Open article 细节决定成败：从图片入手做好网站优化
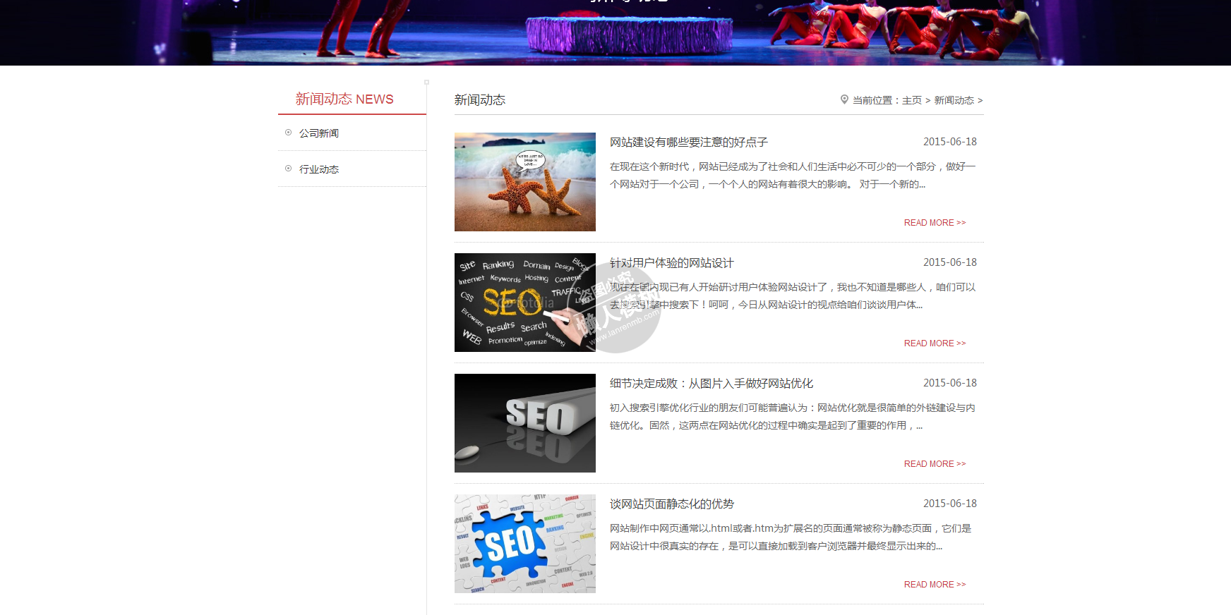1231x615 pixels. [x=711, y=384]
